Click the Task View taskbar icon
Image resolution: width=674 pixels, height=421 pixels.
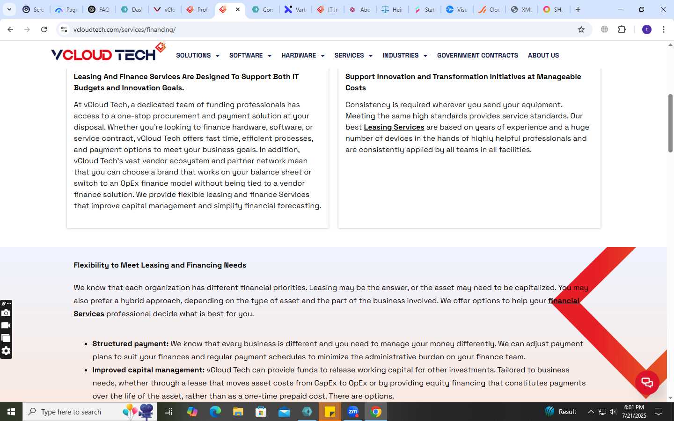pyautogui.click(x=168, y=412)
